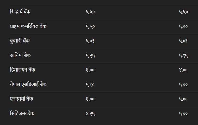
Task: Select the सिटिजन्स बैंक row label
Action: 22,113
